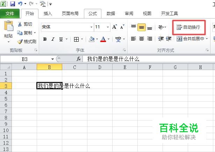Click the wén phonetic guide icon
Image resolution: width=215 pixels, height=152 pixels.
[x=118, y=39]
